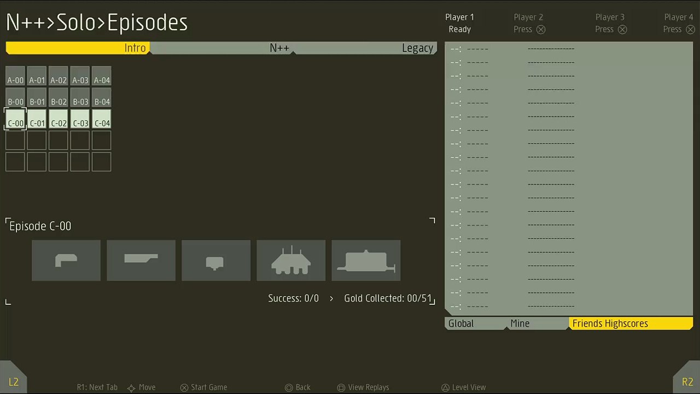The image size is (700, 394).
Task: Pick the highlighted episode C-00 tile
Action: pos(15,119)
